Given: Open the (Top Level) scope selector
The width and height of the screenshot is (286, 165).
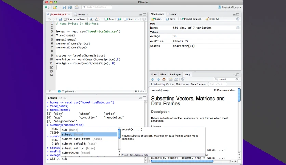Looking at the screenshot, I should pos(67,91).
